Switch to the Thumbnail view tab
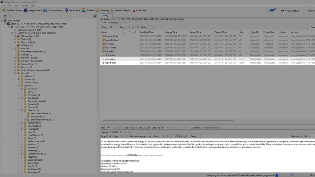 click(x=113, y=22)
